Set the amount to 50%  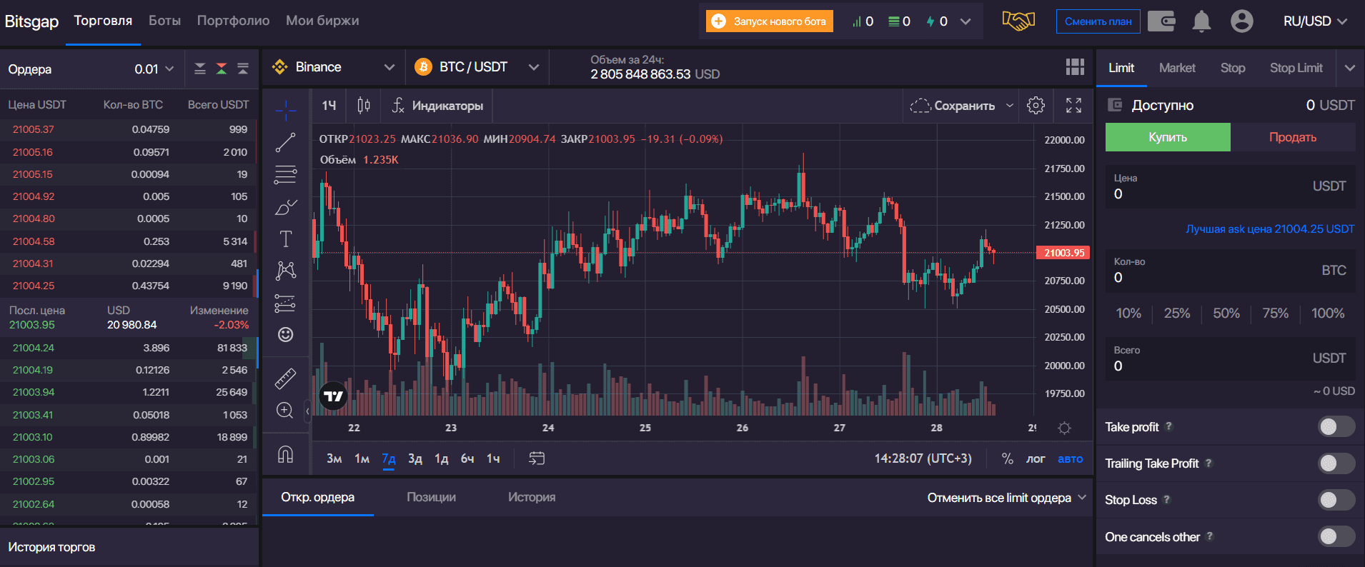click(1226, 313)
